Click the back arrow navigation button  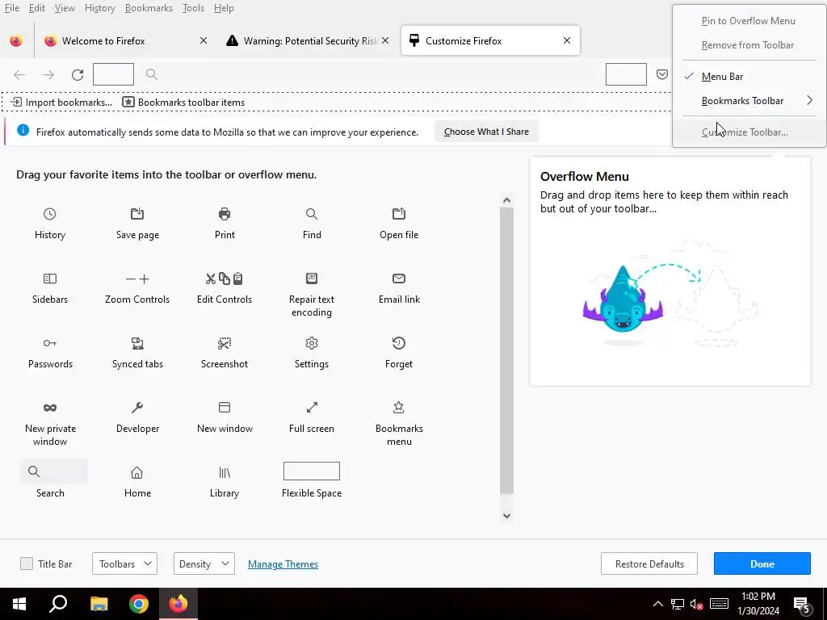click(19, 75)
